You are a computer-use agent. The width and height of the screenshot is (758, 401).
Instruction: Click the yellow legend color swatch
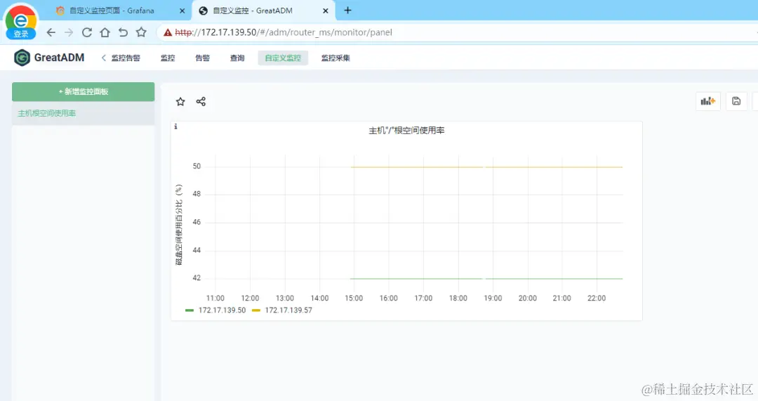point(256,310)
